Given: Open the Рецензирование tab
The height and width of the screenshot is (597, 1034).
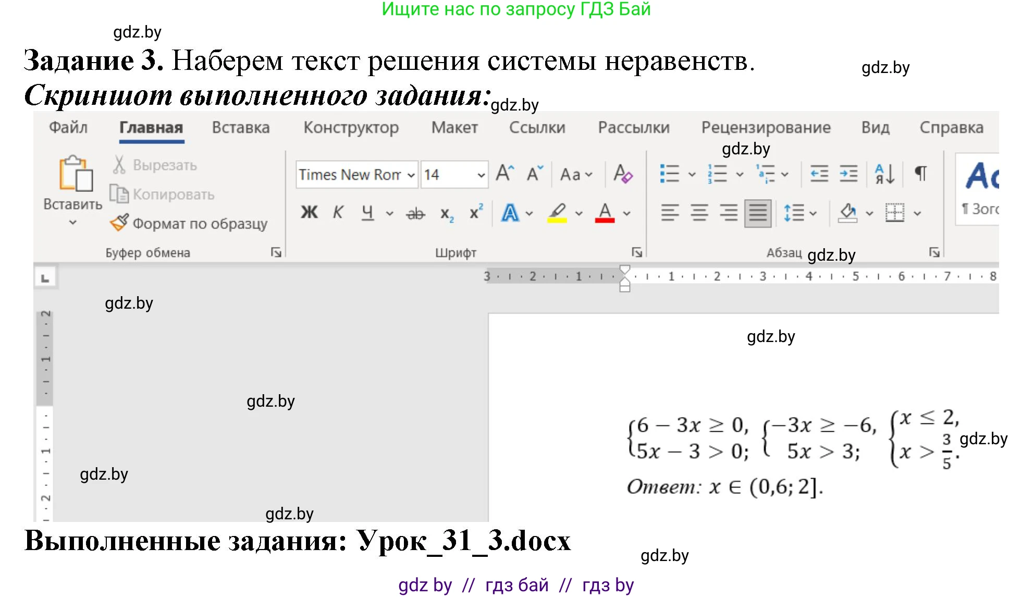Looking at the screenshot, I should [766, 128].
